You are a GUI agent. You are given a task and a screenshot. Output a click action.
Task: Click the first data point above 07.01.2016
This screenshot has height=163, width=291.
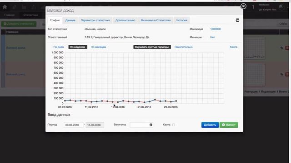65,101
